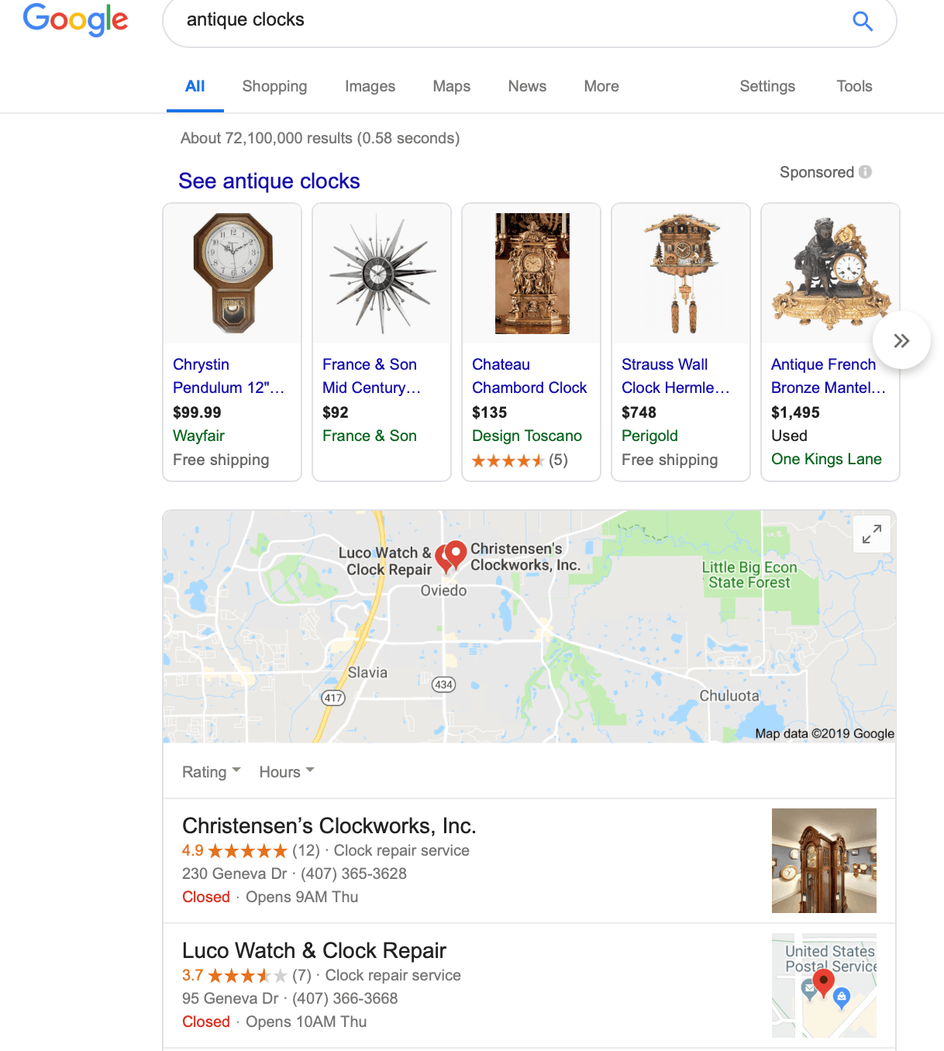Click the Chateau Chambord Clock product image
This screenshot has width=944, height=1051.
click(x=532, y=274)
